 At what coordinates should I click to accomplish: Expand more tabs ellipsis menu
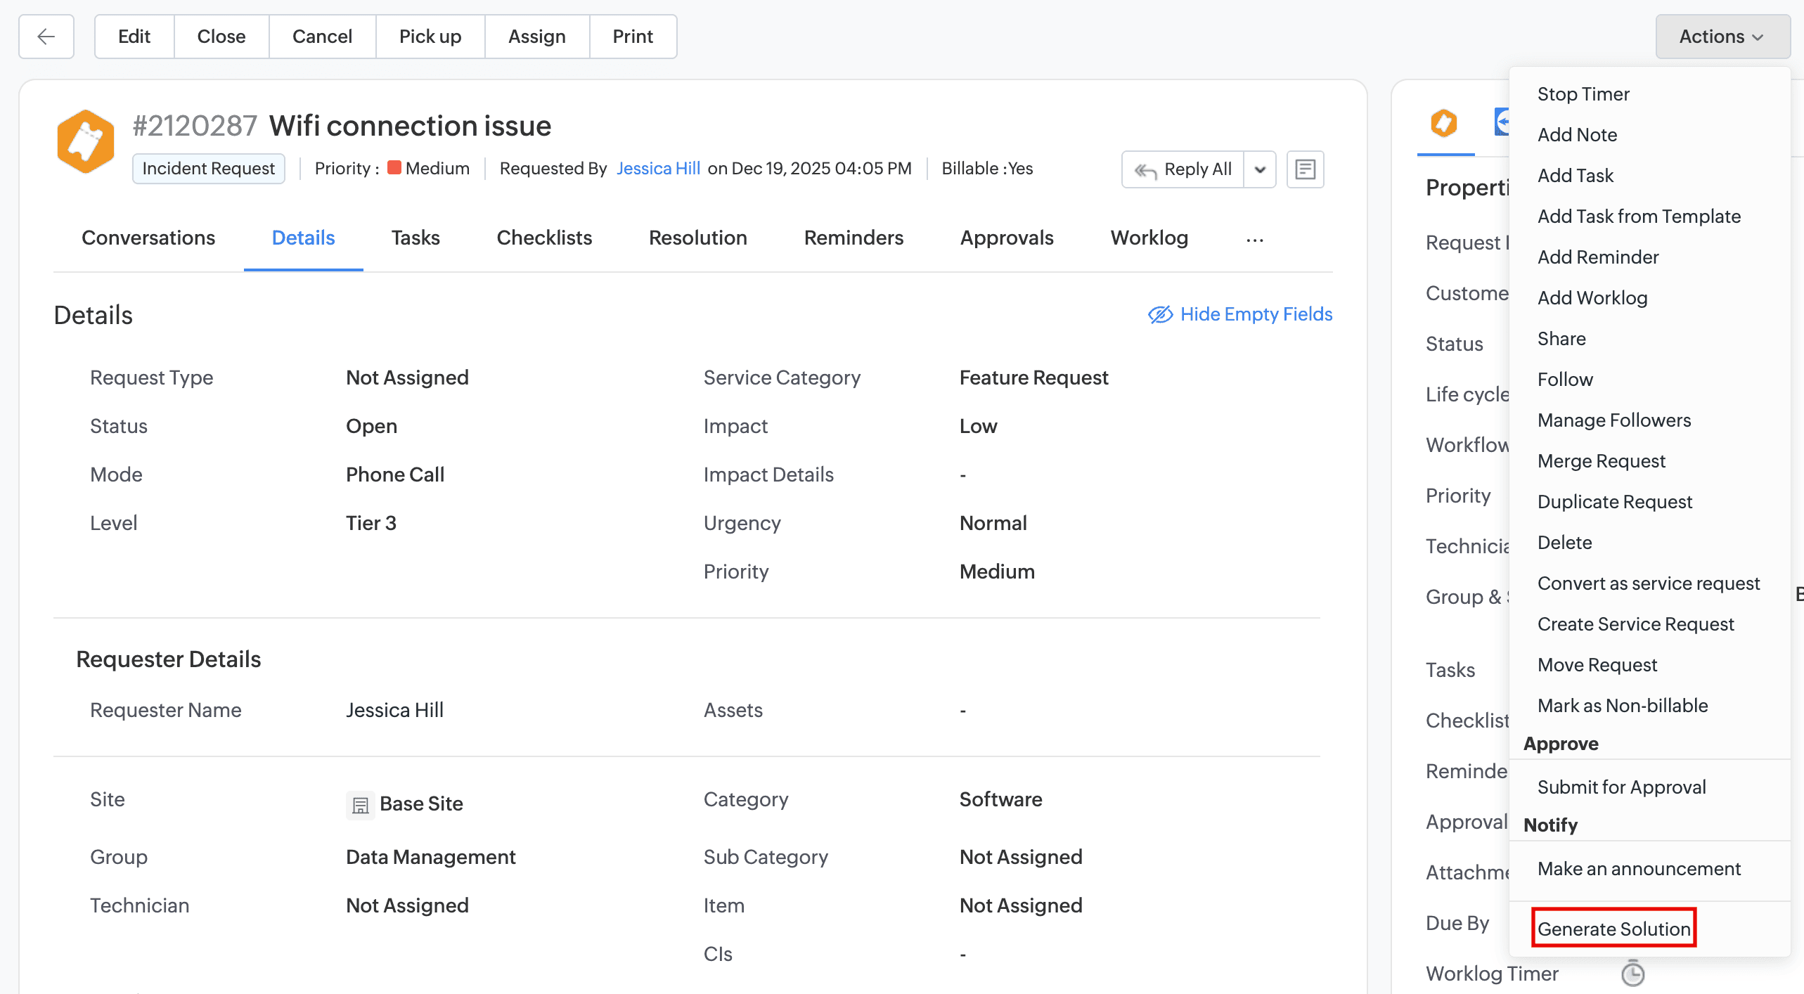point(1255,240)
